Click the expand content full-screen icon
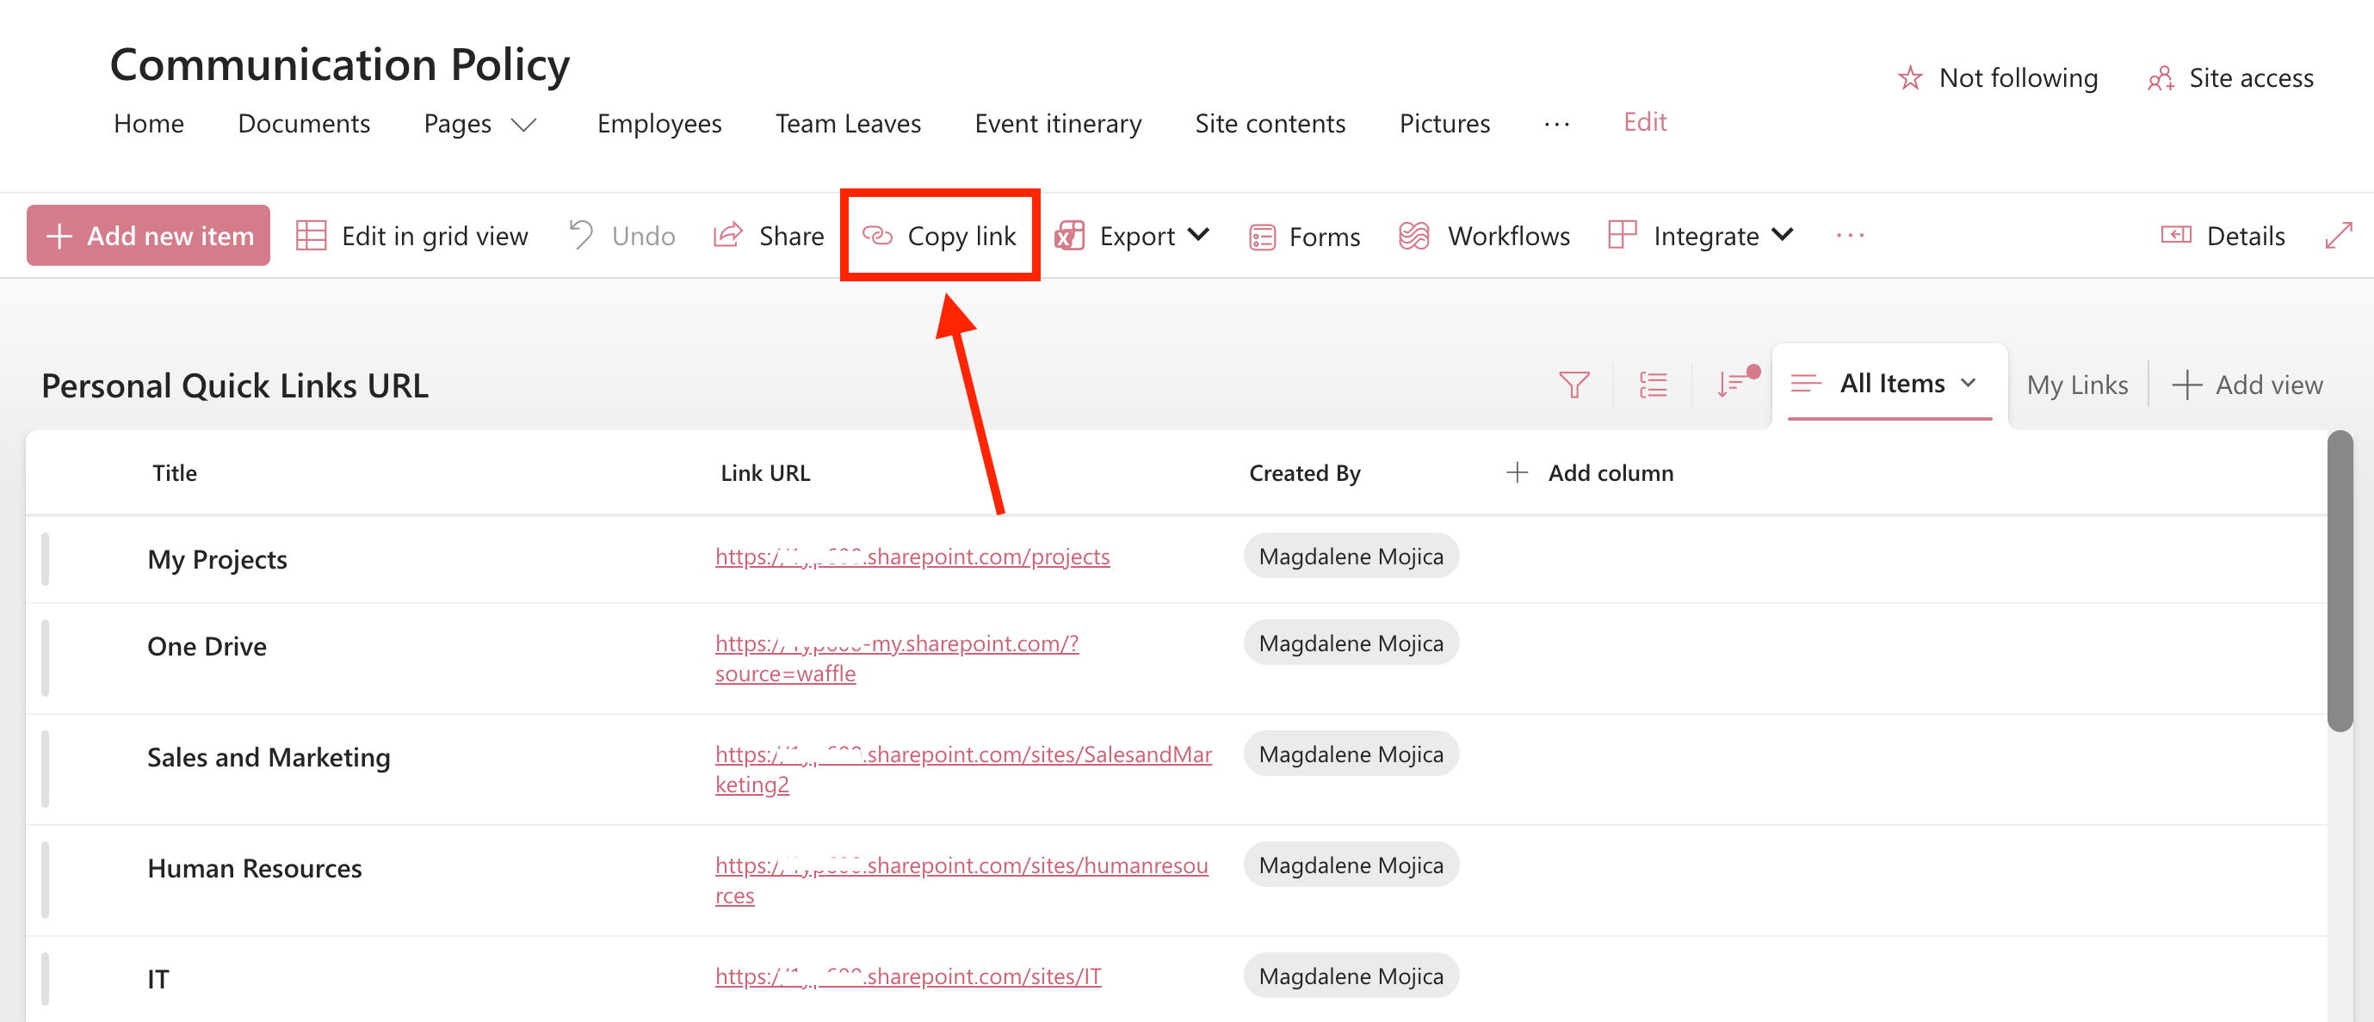2374x1022 pixels. [x=2339, y=235]
